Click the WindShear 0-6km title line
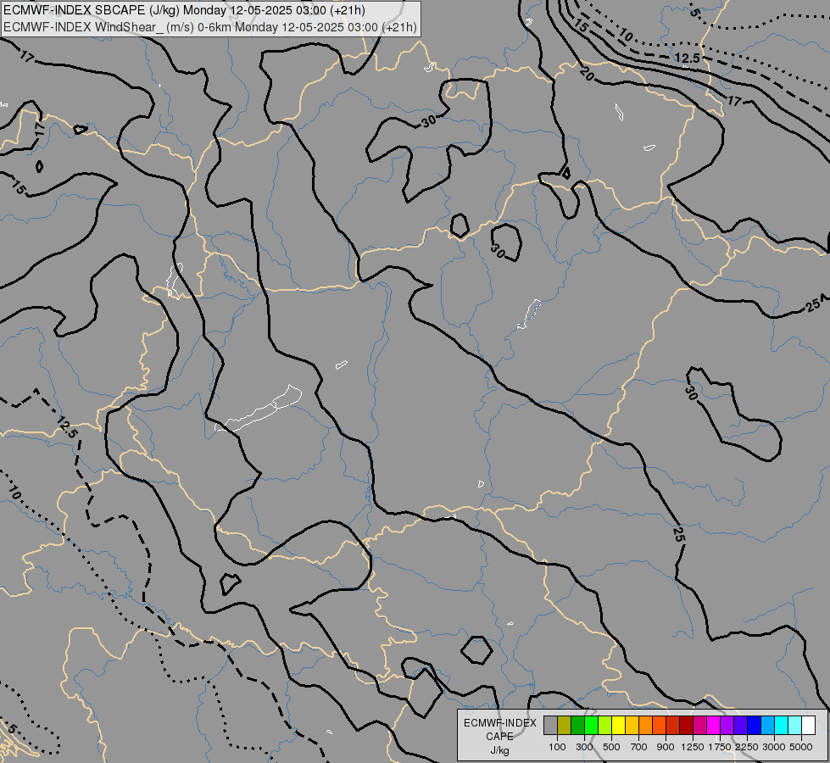Screen dimensions: 830x763 click(210, 27)
